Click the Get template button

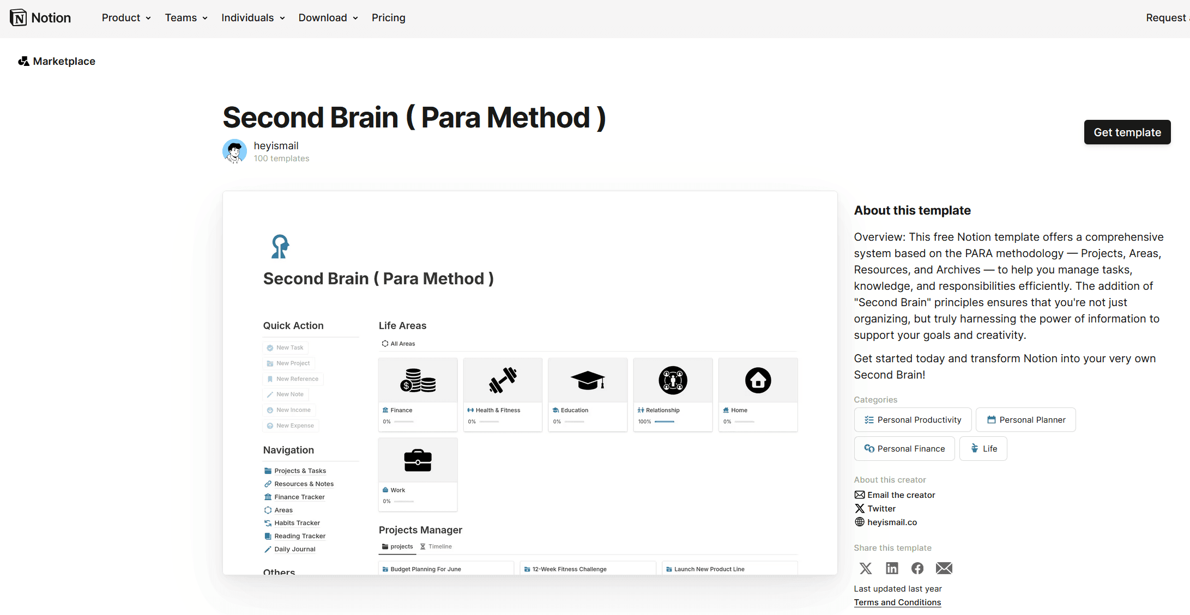pyautogui.click(x=1127, y=132)
